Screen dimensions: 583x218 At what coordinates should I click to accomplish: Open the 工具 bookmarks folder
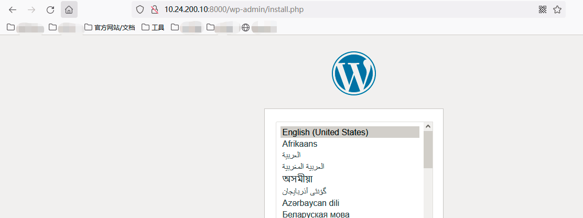pyautogui.click(x=153, y=27)
